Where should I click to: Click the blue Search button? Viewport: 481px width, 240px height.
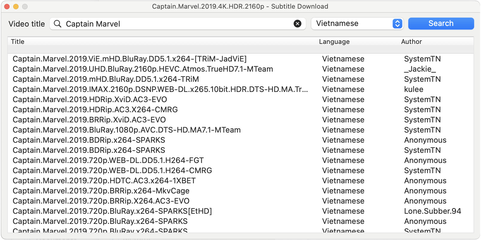(441, 24)
